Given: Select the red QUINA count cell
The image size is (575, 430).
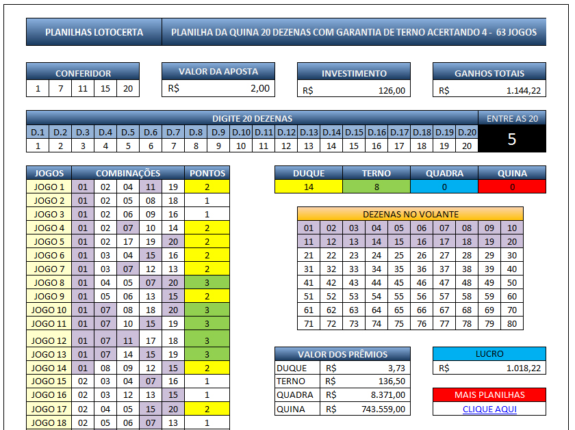Looking at the screenshot, I should [512, 187].
